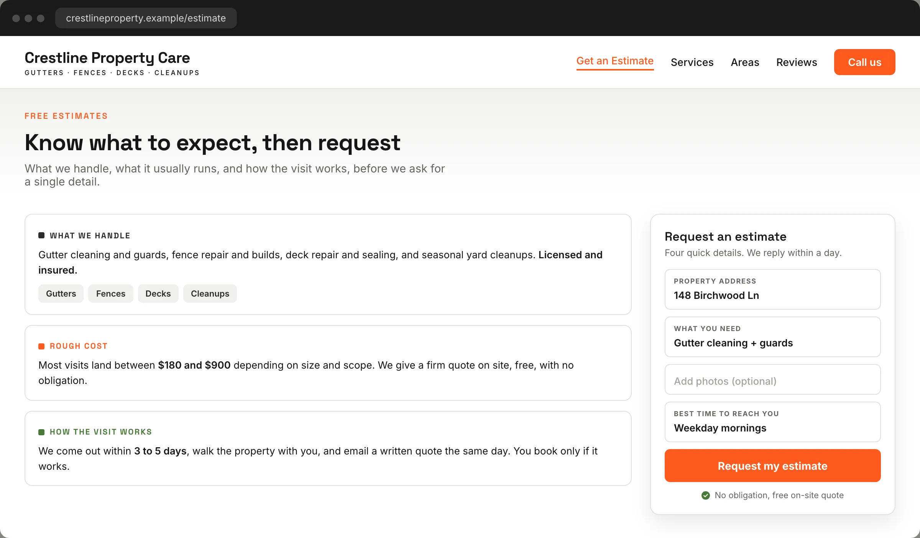Click the Call us button
The image size is (920, 538).
click(x=864, y=62)
